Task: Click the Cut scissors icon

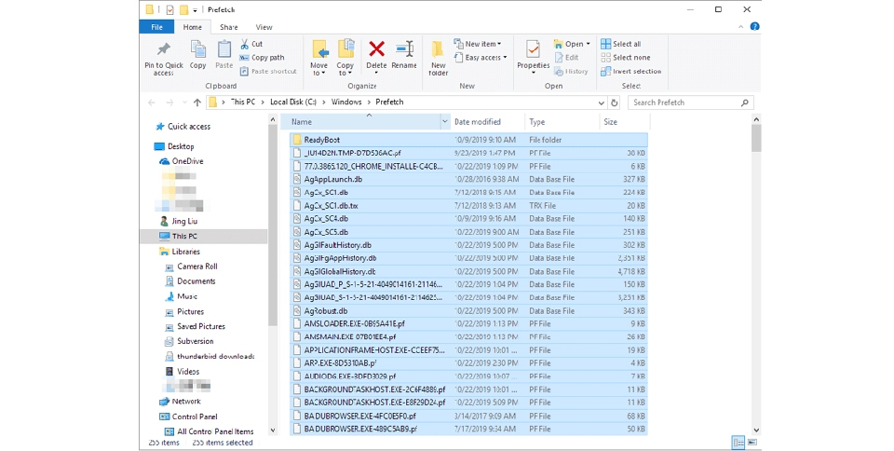Action: click(x=245, y=44)
